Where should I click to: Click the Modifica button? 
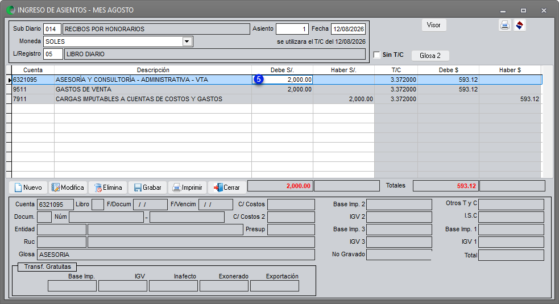pos(67,188)
